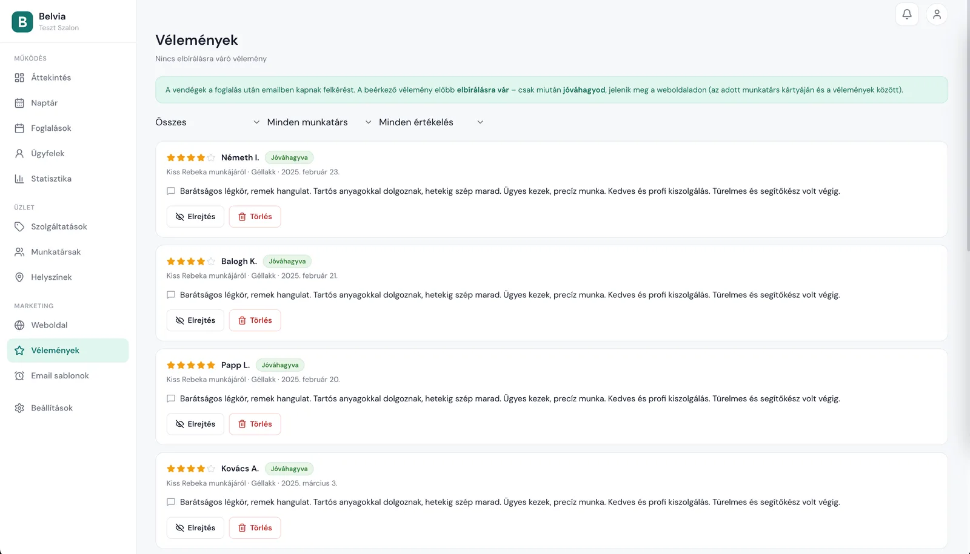Click the Jóváhagyva badge on Kovács A. review
The height and width of the screenshot is (554, 970).
[x=289, y=469]
